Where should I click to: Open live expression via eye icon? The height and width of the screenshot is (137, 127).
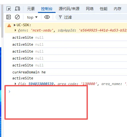(47, 17)
